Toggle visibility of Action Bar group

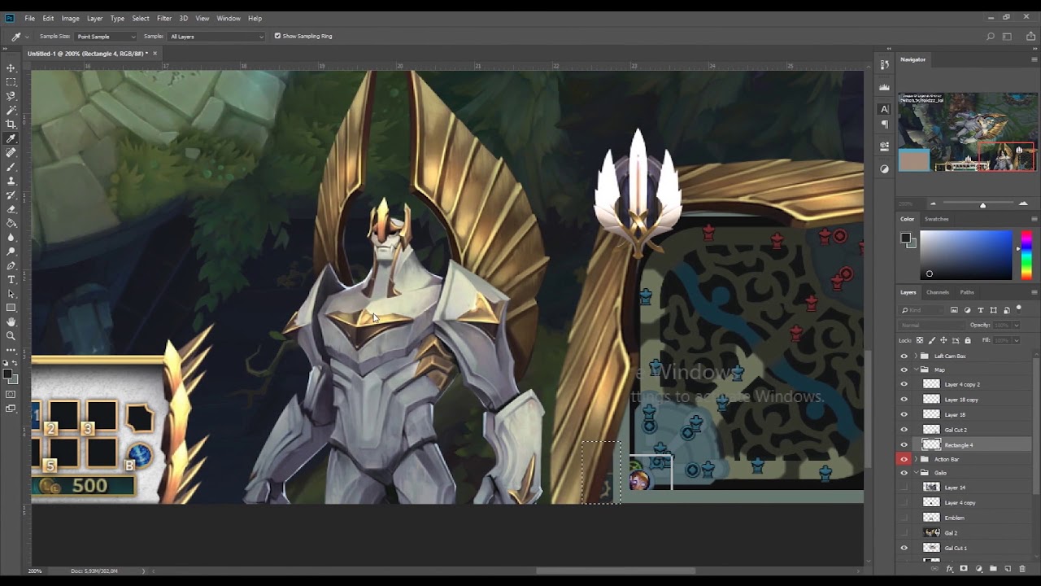904,459
